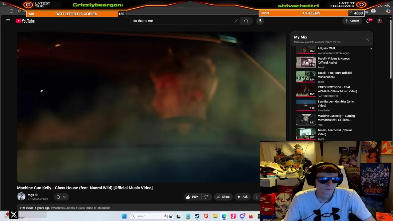Go back with the browser back arrow
393x221 pixels.
pos(4,11)
